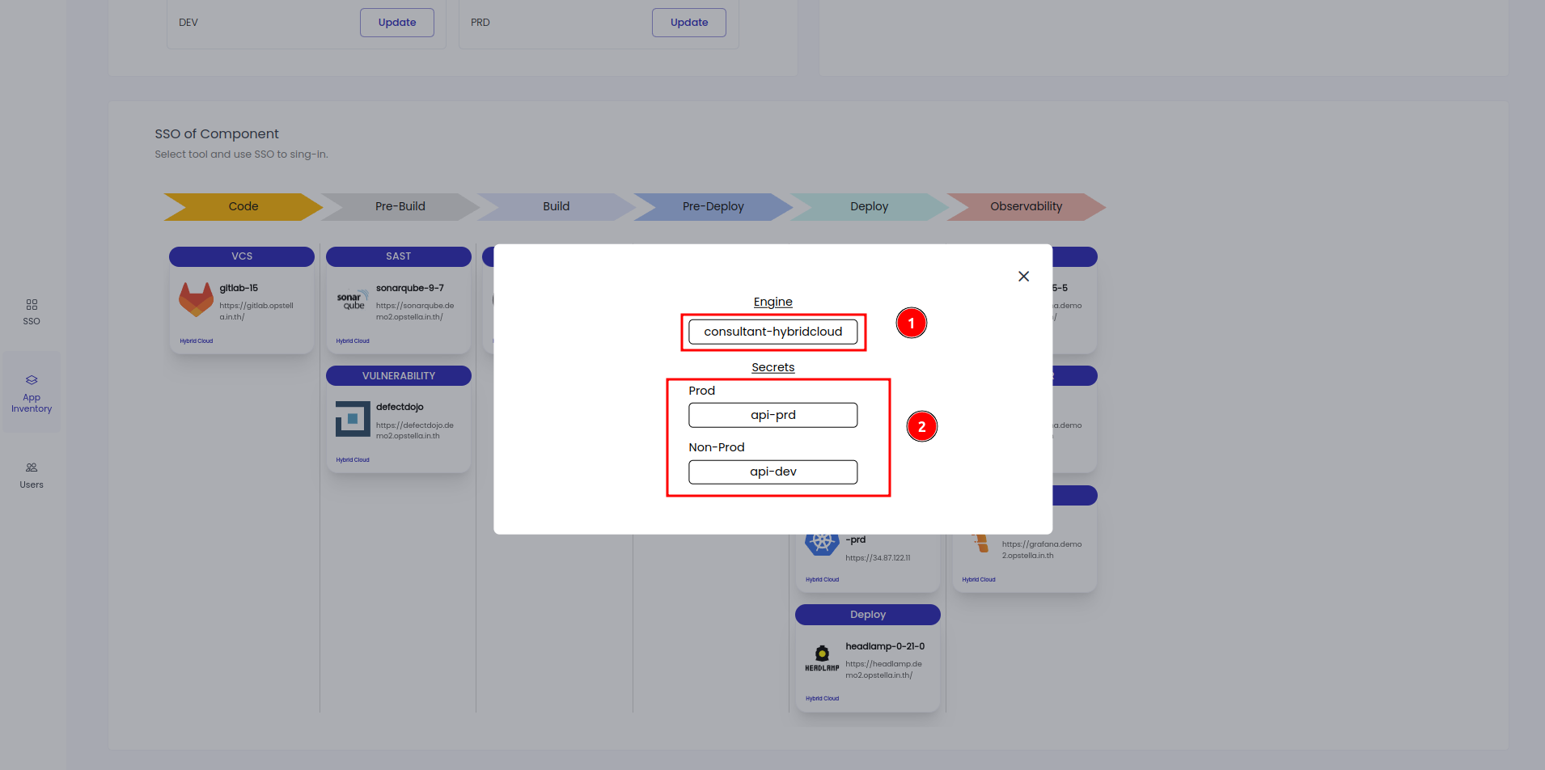
Task: Click the Engine heading in dialog
Action: click(x=772, y=302)
